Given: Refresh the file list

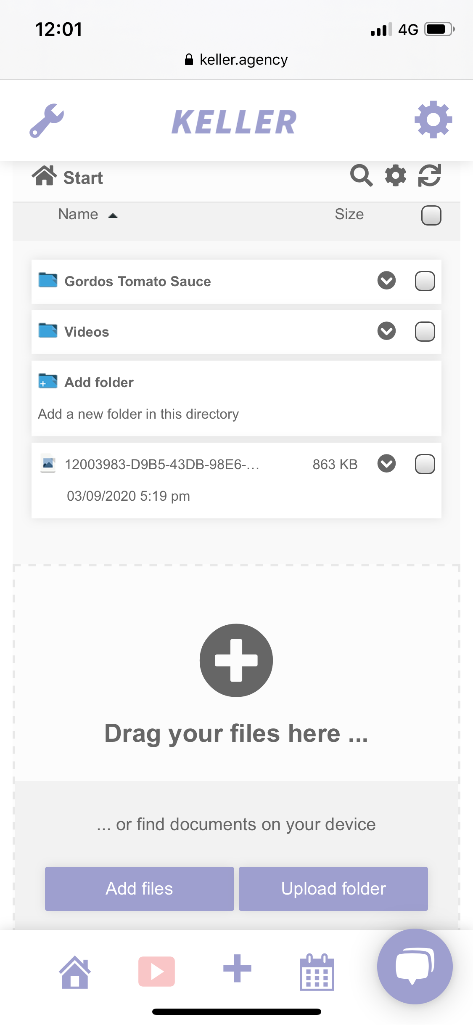Looking at the screenshot, I should pos(430,175).
